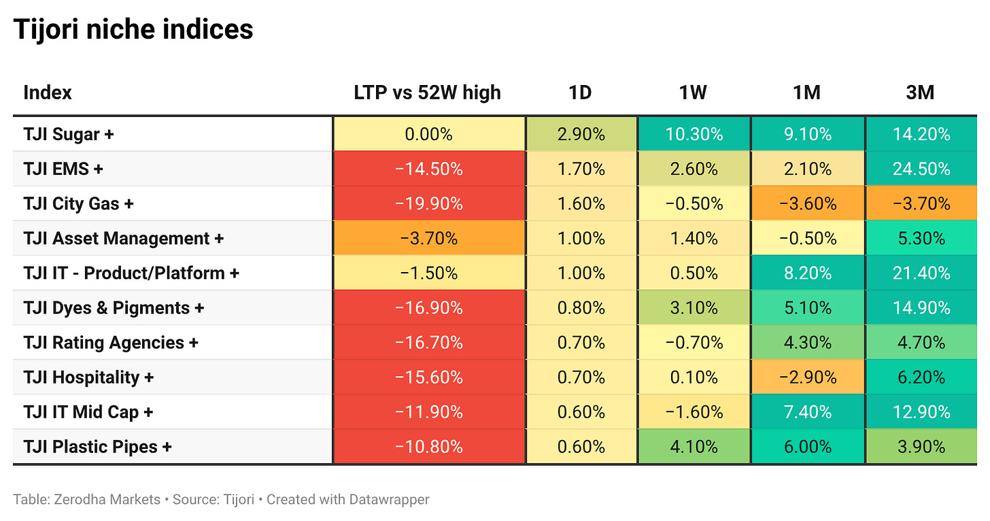The width and height of the screenshot is (990, 521).
Task: Open the Created with Datawrapper link
Action: (x=348, y=499)
